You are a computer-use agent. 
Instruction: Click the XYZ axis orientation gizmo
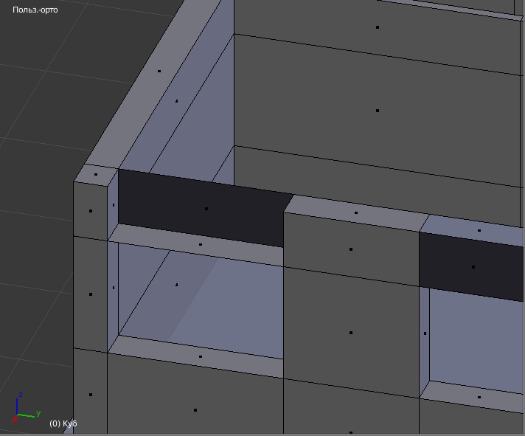[26, 407]
